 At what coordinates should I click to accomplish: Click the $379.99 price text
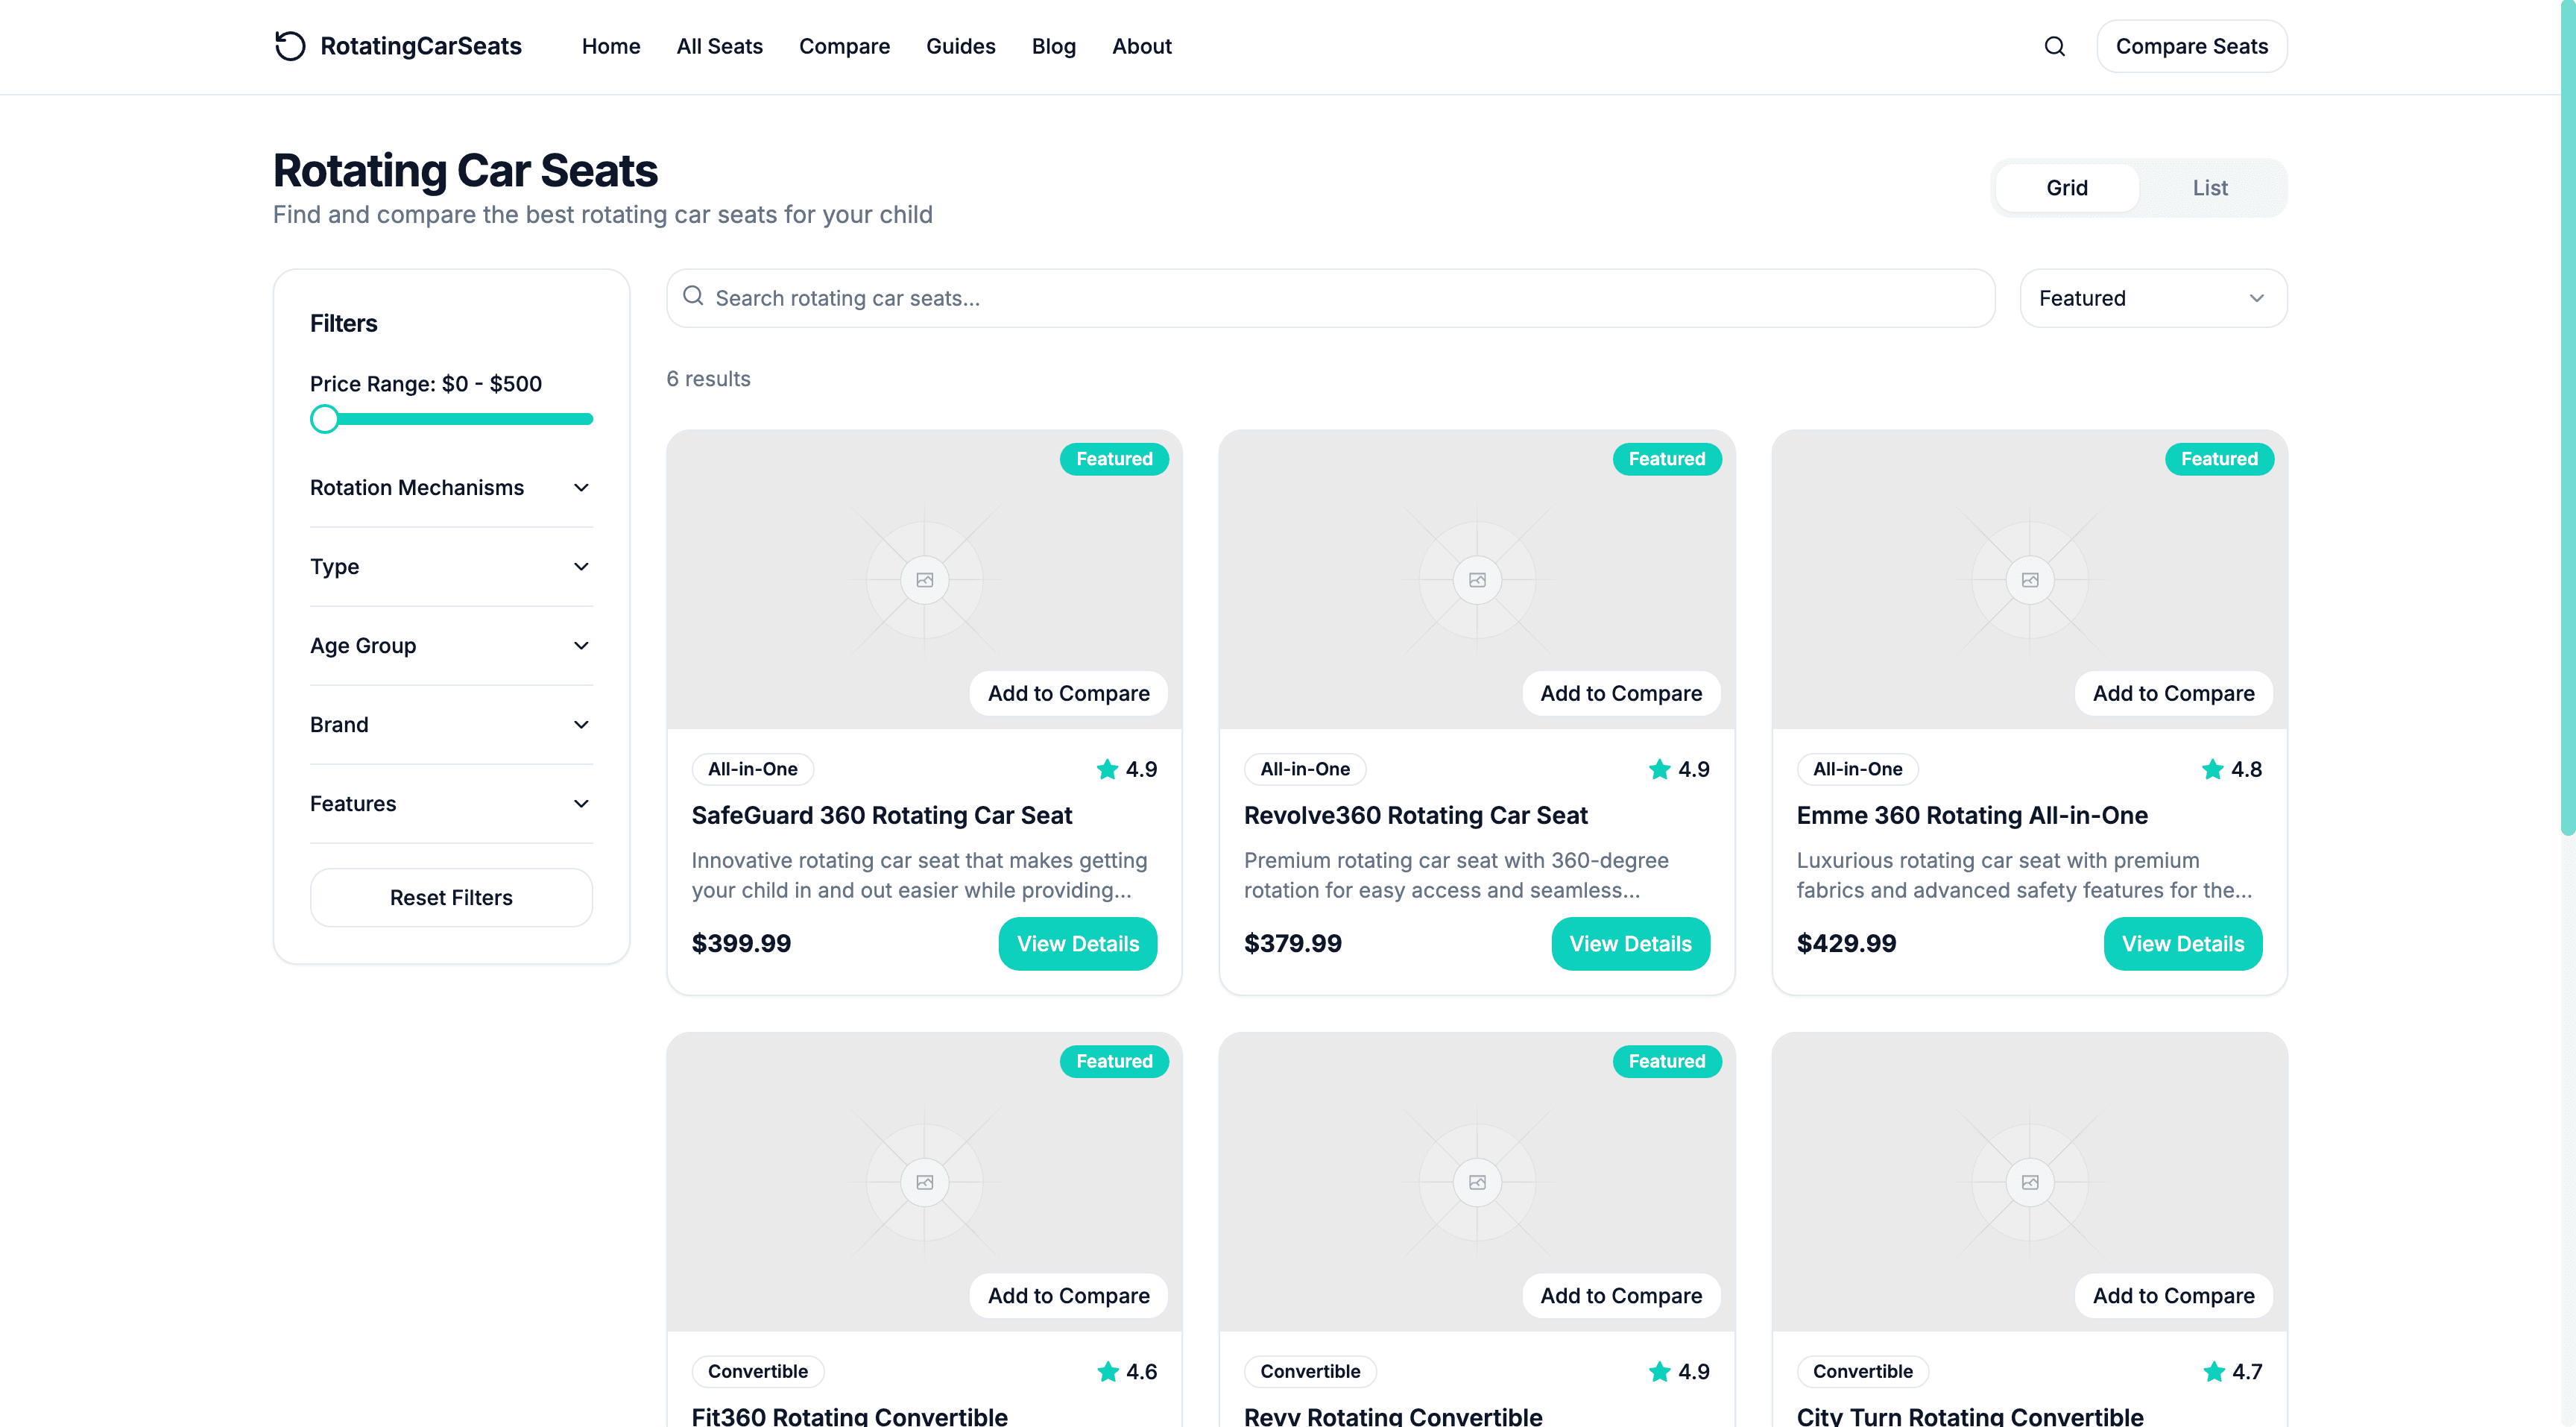tap(1292, 943)
